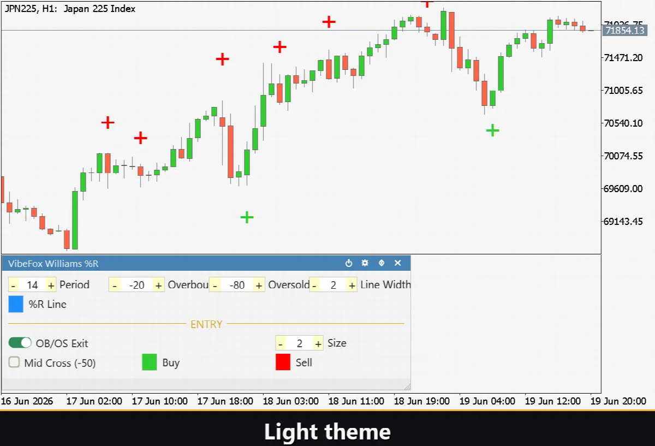Open settings via the gear icon in panel header
Viewport: 655px width, 446px height.
pos(365,263)
